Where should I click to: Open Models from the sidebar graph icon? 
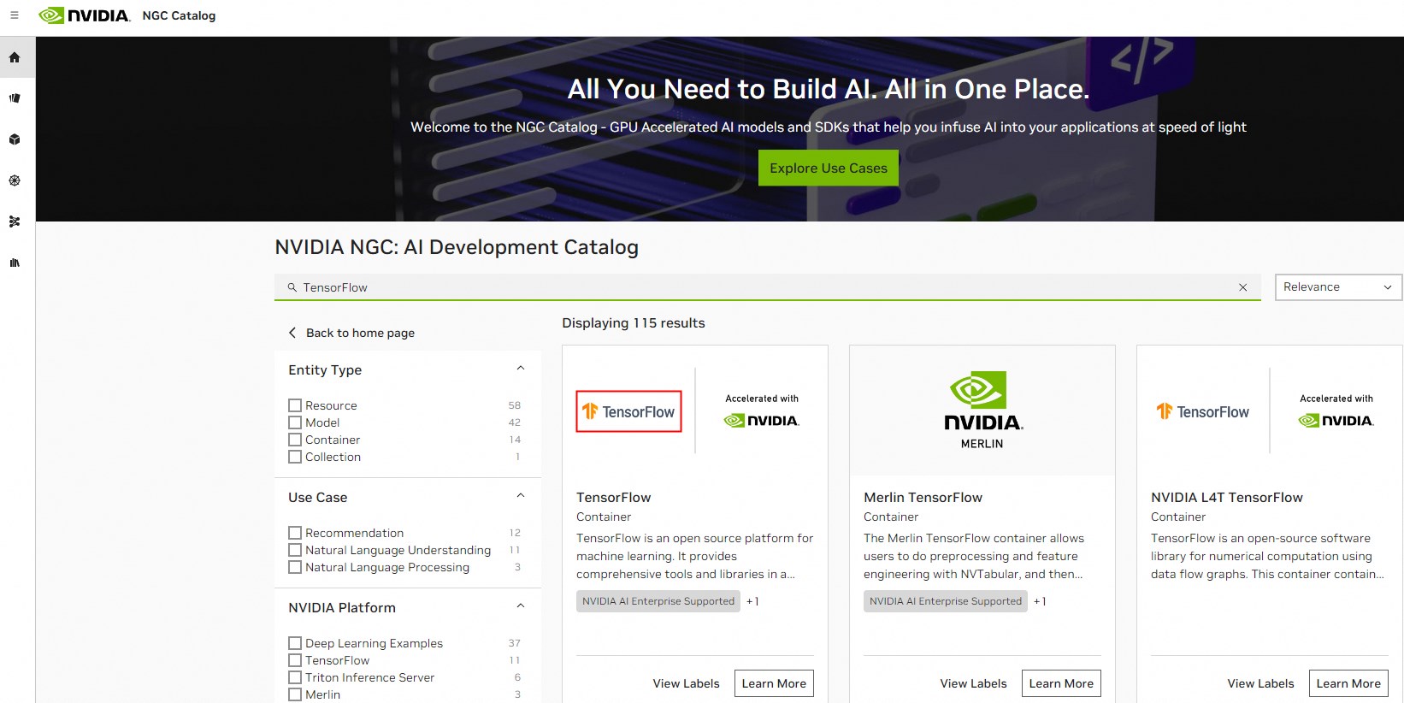[15, 222]
